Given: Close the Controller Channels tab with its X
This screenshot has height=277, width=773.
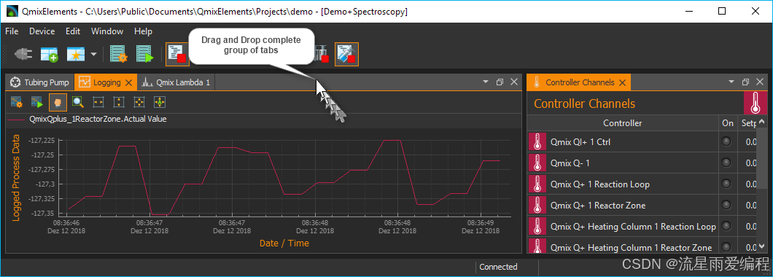Looking at the screenshot, I should [x=622, y=82].
